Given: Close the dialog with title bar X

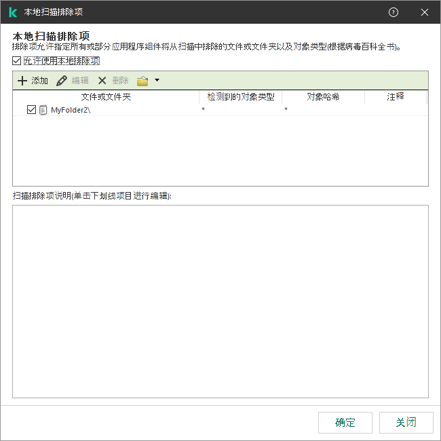Looking at the screenshot, I should 425,12.
